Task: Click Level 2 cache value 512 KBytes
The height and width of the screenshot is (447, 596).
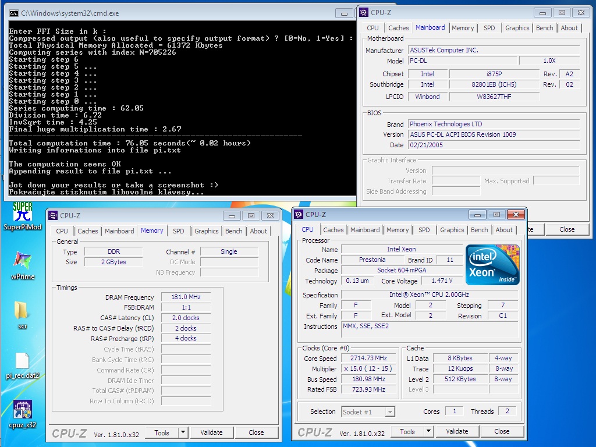Action: tap(460, 379)
